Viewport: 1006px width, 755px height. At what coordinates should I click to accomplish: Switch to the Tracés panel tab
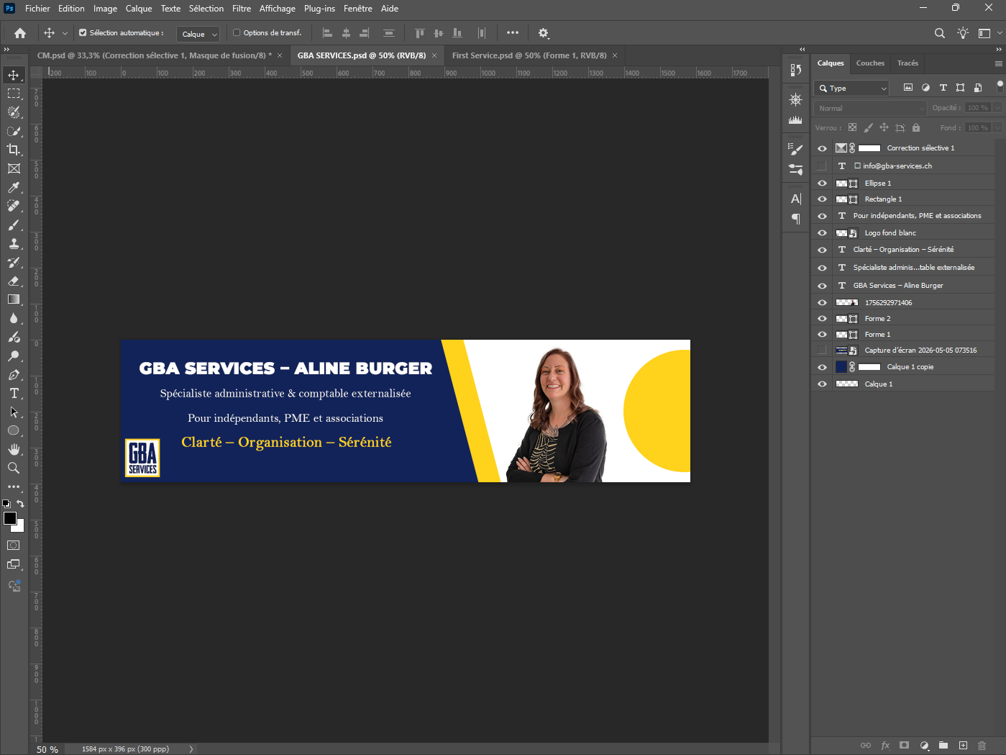(x=907, y=63)
